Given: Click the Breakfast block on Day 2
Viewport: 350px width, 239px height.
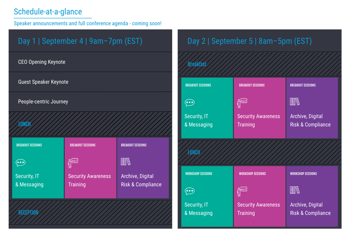Looking at the screenshot, I should 260,64.
